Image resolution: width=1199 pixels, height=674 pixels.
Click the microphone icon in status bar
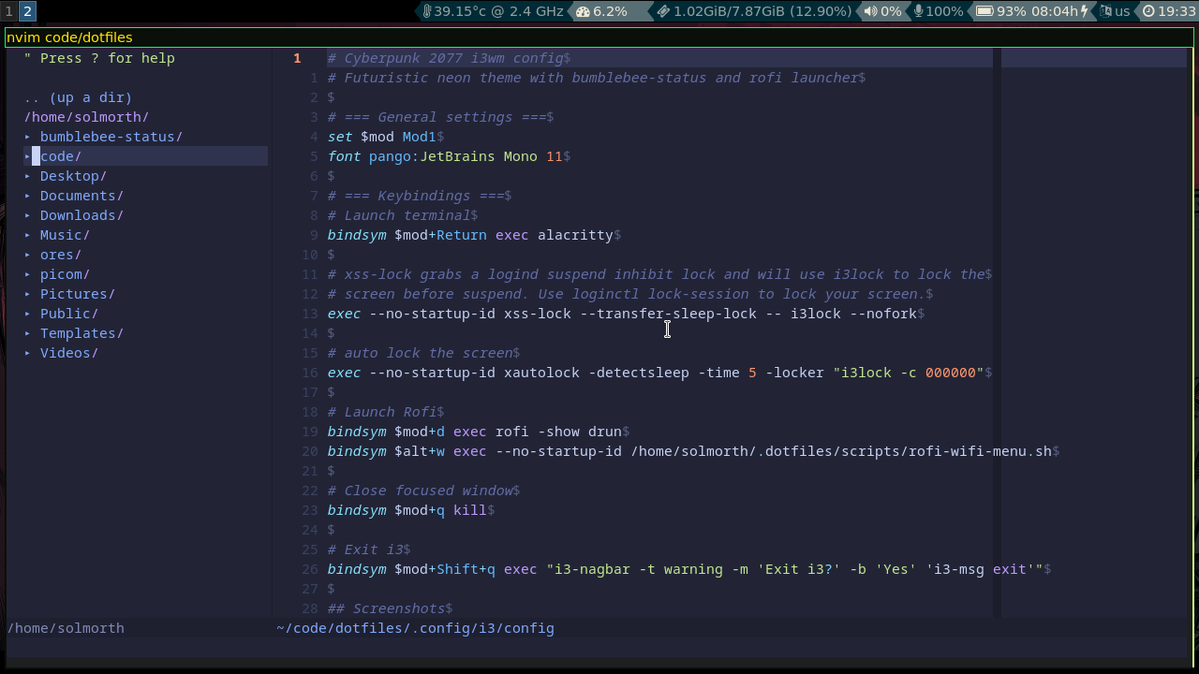tap(918, 11)
